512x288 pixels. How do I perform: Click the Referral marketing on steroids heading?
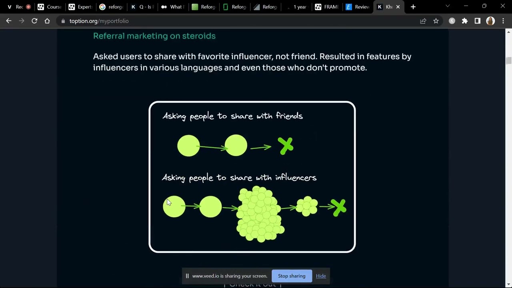(154, 36)
